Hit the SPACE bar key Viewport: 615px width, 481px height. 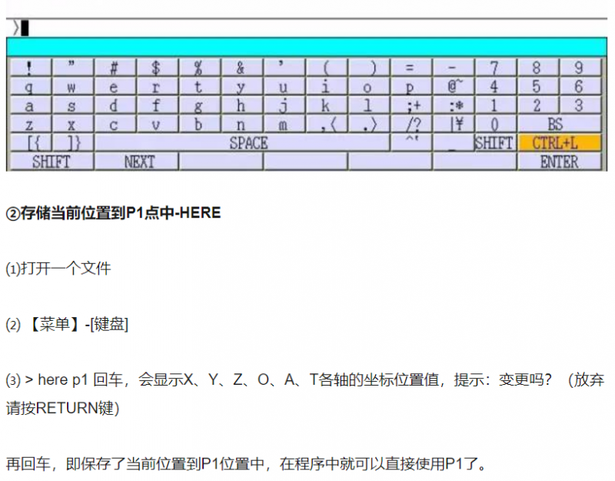[x=242, y=143]
